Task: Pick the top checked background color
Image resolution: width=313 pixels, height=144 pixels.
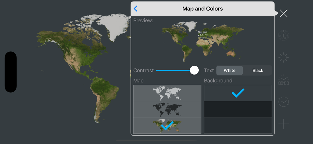Action: pos(238,93)
